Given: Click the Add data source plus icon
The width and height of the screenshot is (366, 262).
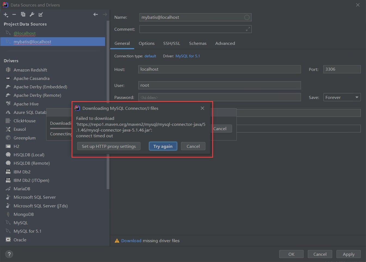Looking at the screenshot, I should (6, 14).
